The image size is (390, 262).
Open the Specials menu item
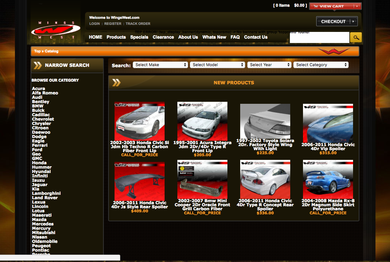(x=139, y=37)
